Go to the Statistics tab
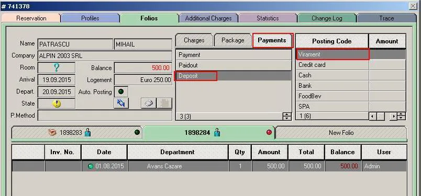421x196 pixels. click(x=268, y=18)
